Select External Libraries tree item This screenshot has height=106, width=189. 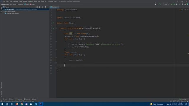10,11
